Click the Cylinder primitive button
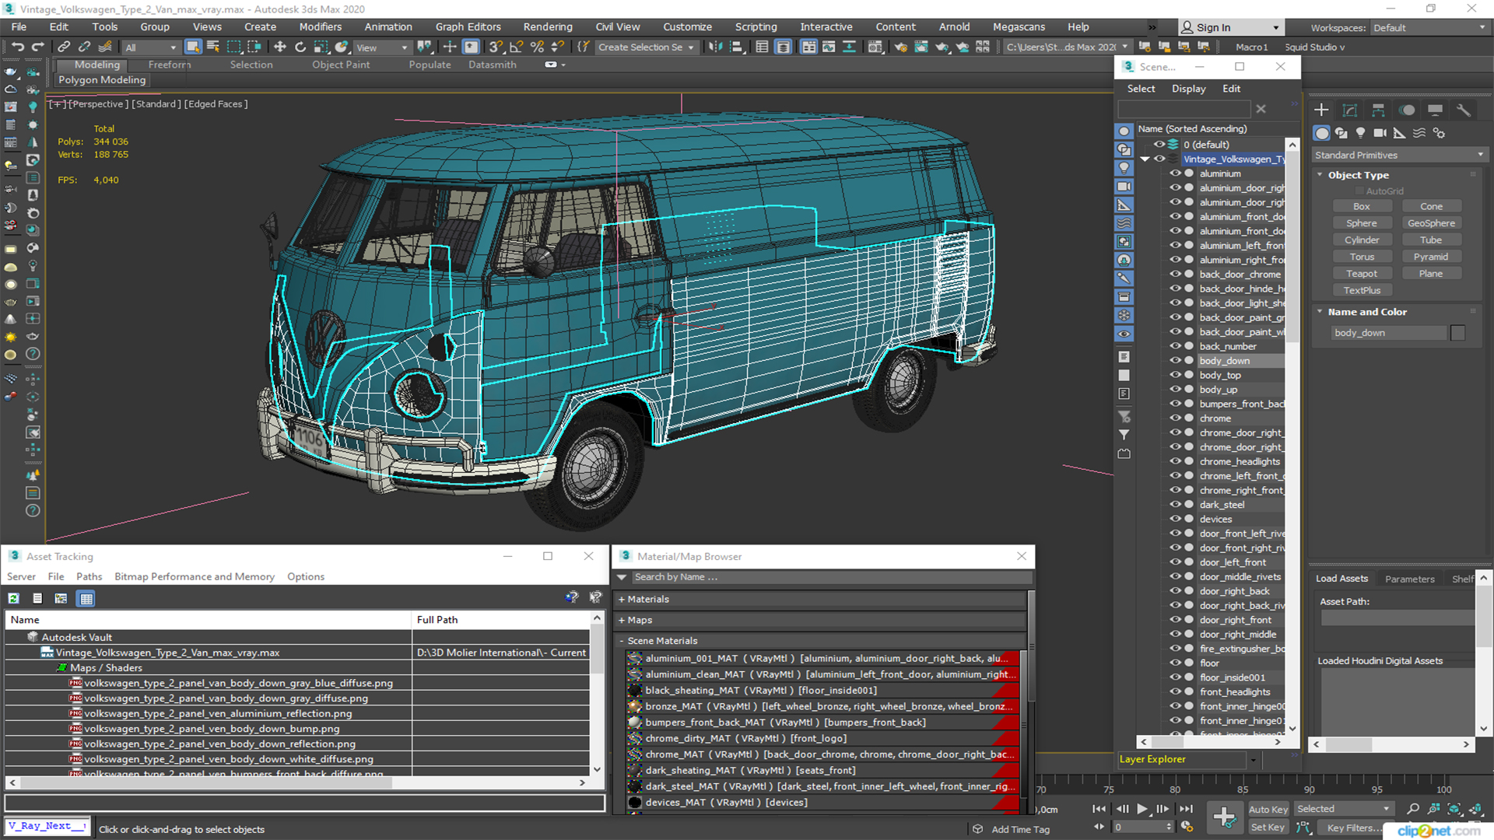 click(x=1362, y=240)
